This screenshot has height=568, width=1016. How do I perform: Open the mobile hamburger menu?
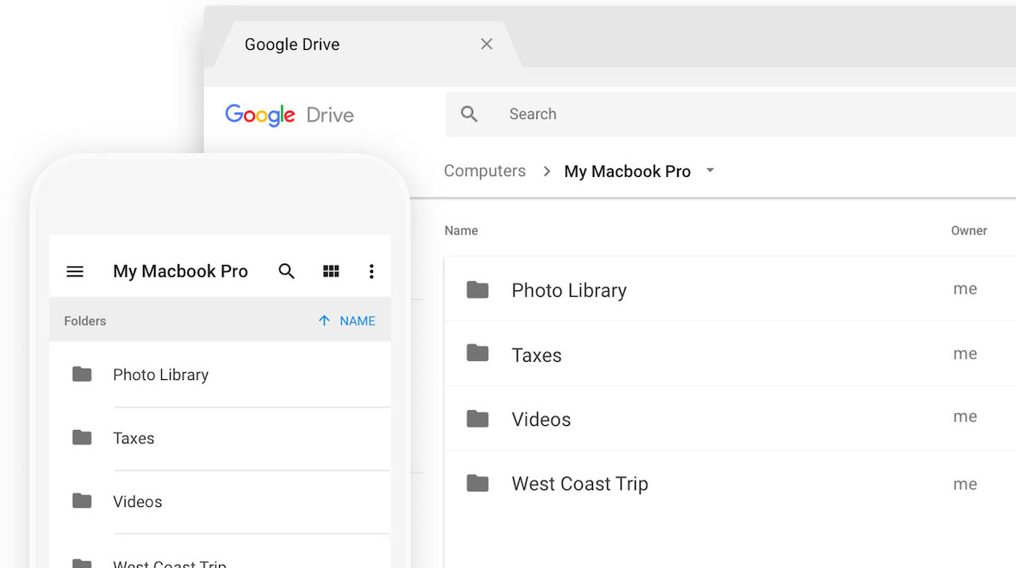(75, 271)
